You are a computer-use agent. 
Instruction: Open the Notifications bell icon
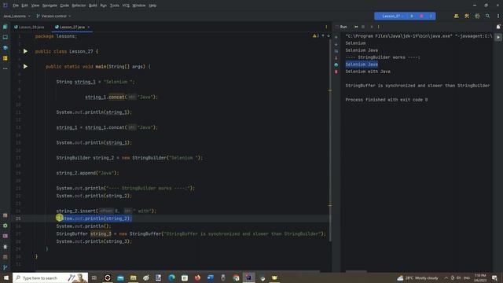coord(498,27)
